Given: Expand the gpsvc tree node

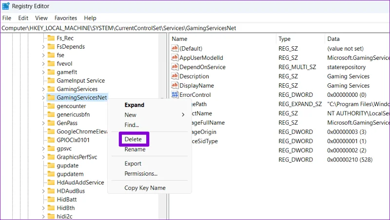Looking at the screenshot, I should click(43, 149).
